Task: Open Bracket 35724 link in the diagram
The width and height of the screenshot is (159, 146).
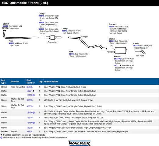Action: click(111, 26)
